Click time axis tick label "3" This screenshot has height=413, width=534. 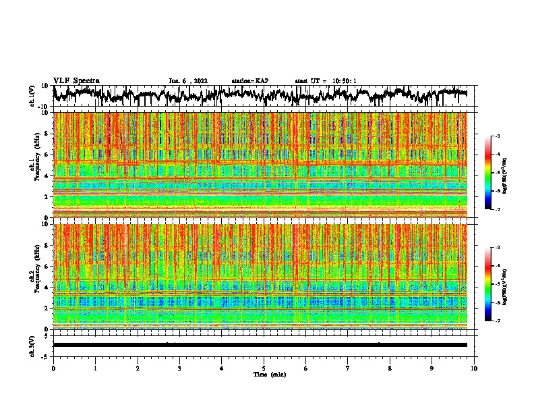pyautogui.click(x=179, y=368)
